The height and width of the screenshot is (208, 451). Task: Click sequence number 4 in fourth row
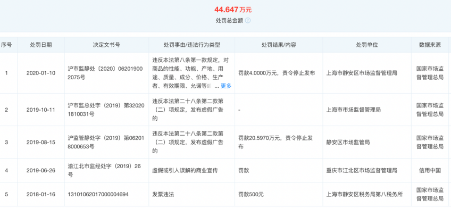click(x=6, y=170)
